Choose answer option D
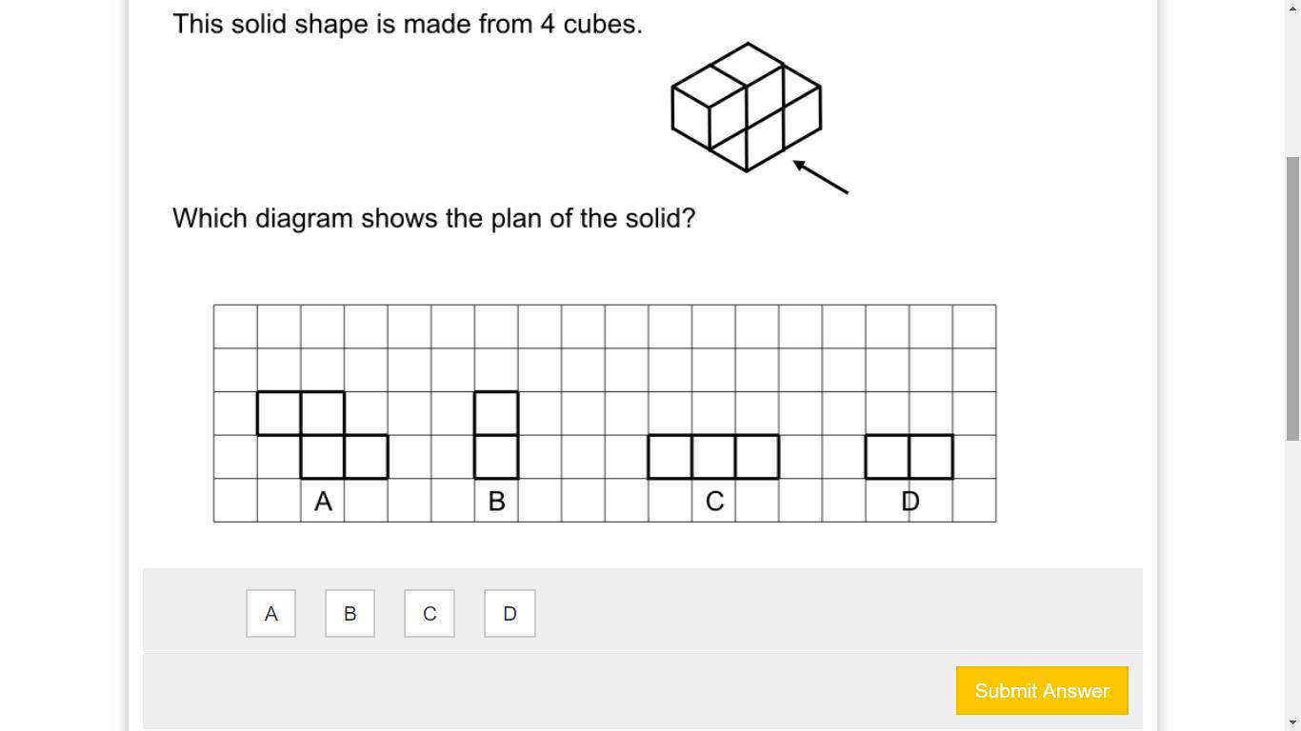 click(510, 614)
